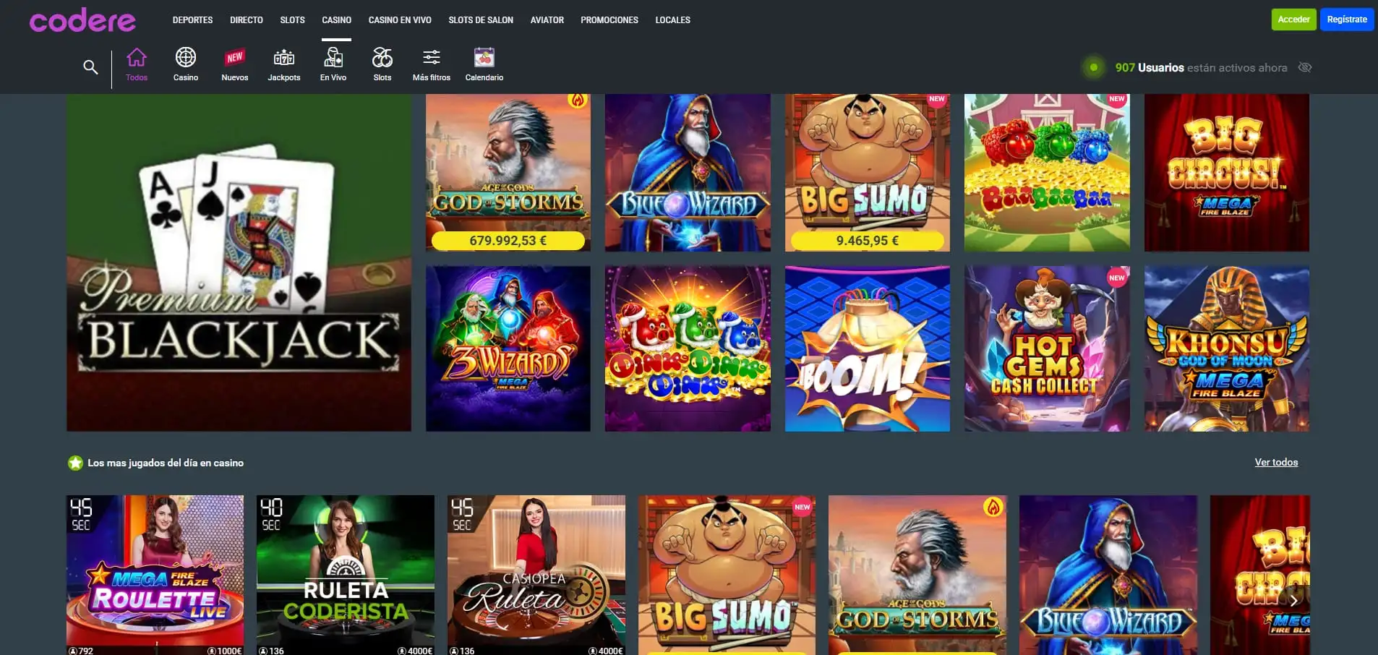The height and width of the screenshot is (655, 1378).
Task: Open Big Sumo in most-played row
Action: (x=727, y=575)
